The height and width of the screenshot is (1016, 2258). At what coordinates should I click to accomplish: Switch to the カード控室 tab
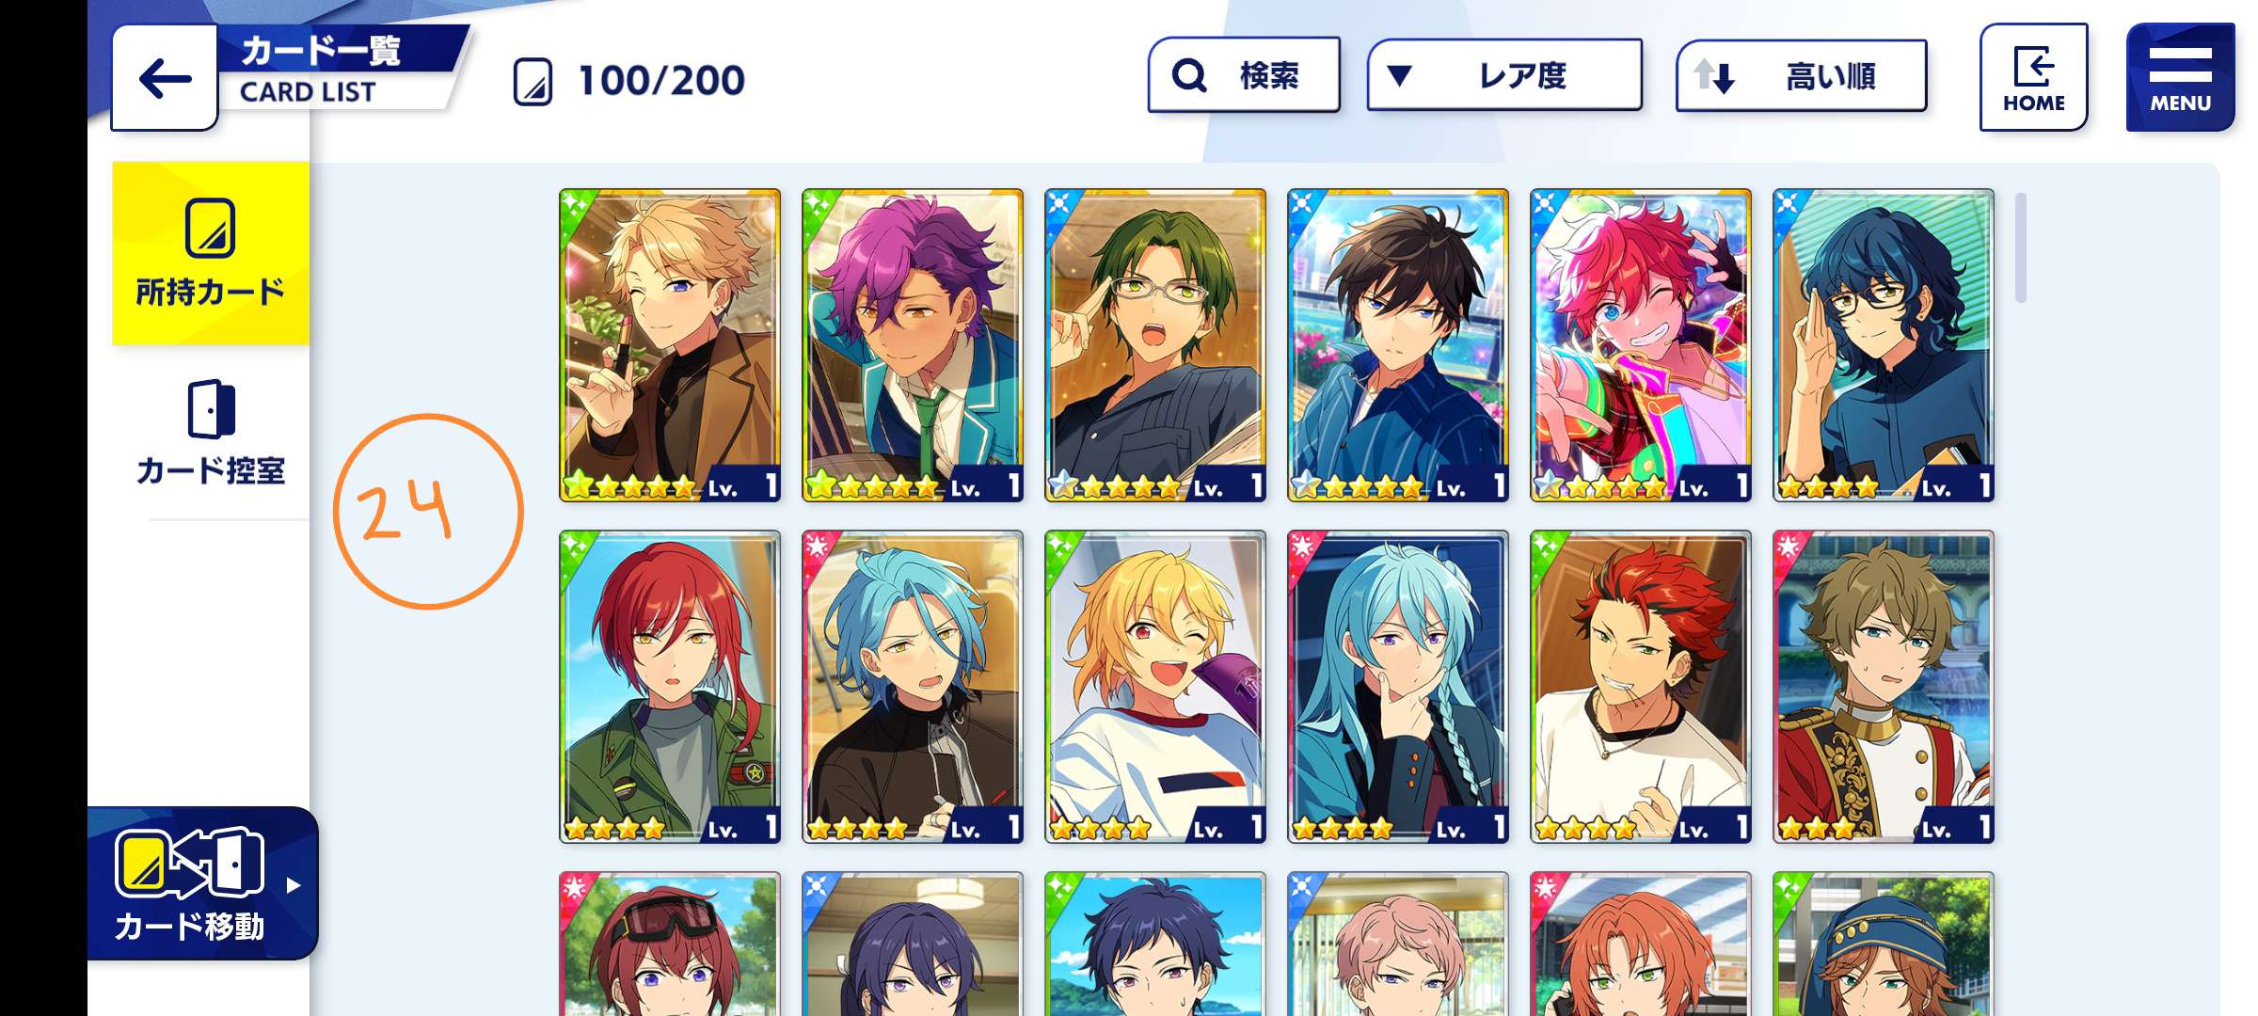[211, 433]
